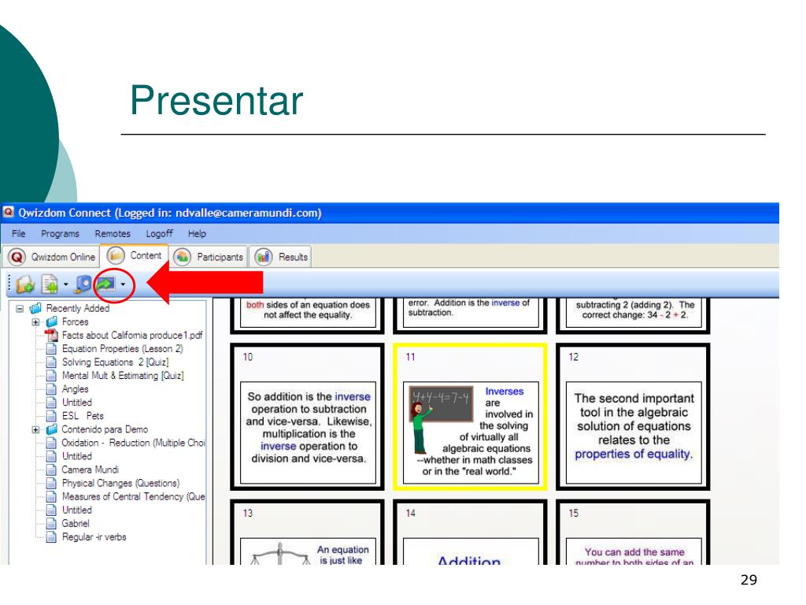The width and height of the screenshot is (806, 605).
Task: Click document icon beside Solving Equations 2
Action: (51, 362)
